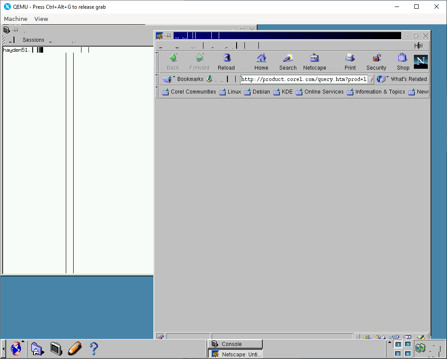Click the hayden51 prompt in Console
The width and height of the screenshot is (447, 359).
(17, 50)
